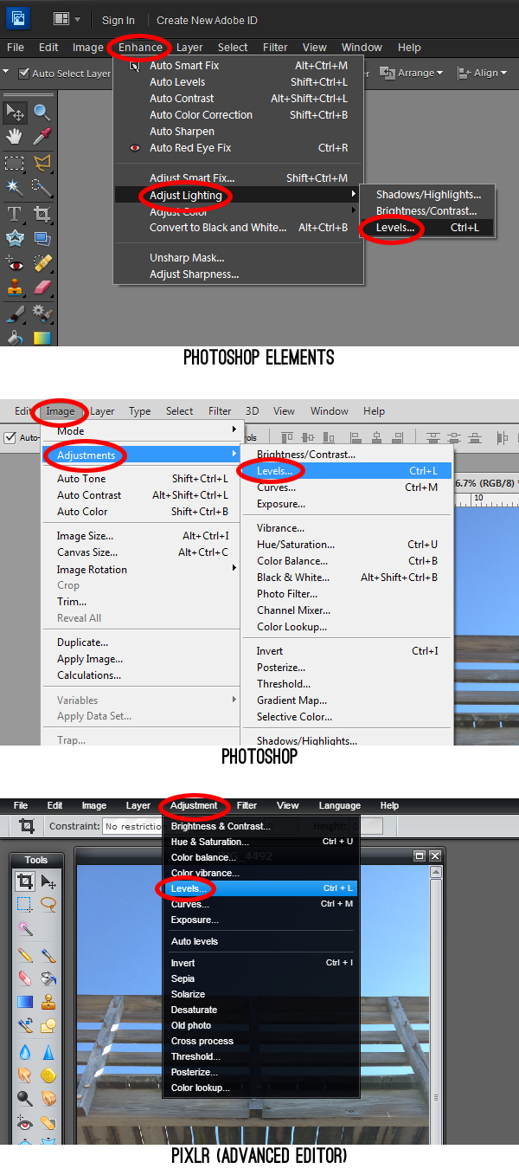
Task: Open layout chooser dropdown beside Sign In
Action: pyautogui.click(x=67, y=19)
